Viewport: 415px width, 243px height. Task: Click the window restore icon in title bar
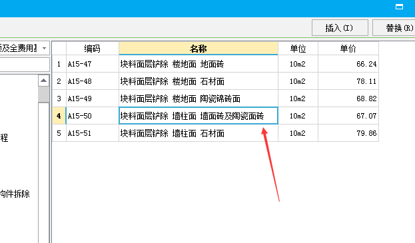pos(399,7)
